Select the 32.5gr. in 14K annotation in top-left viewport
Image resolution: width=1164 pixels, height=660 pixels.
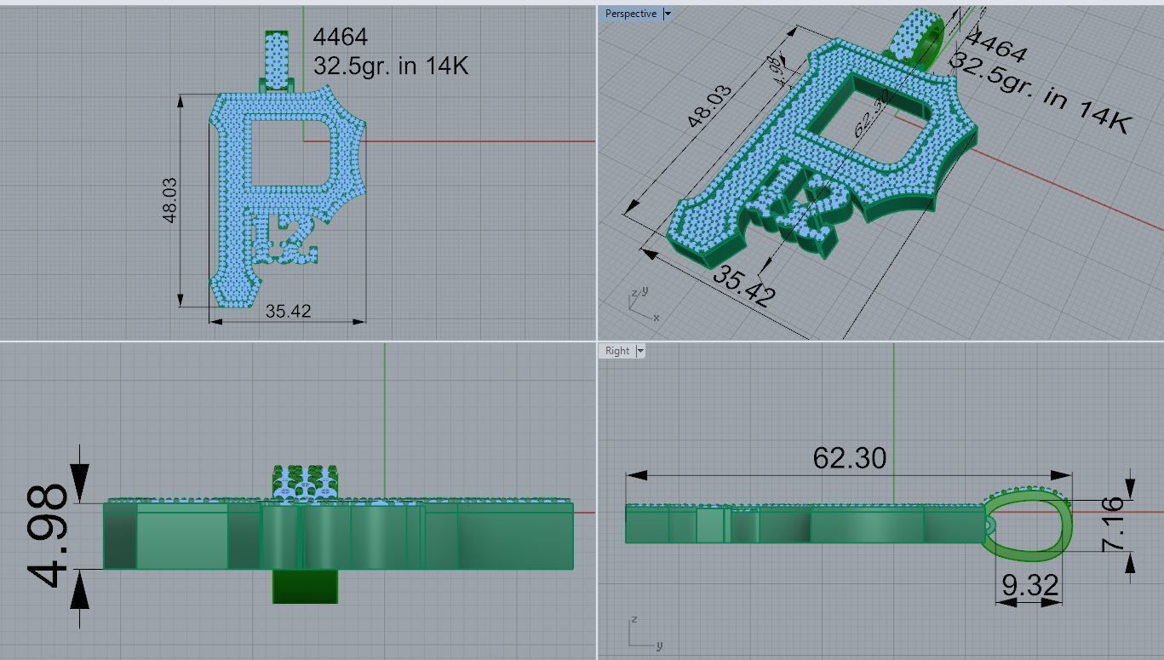point(391,66)
